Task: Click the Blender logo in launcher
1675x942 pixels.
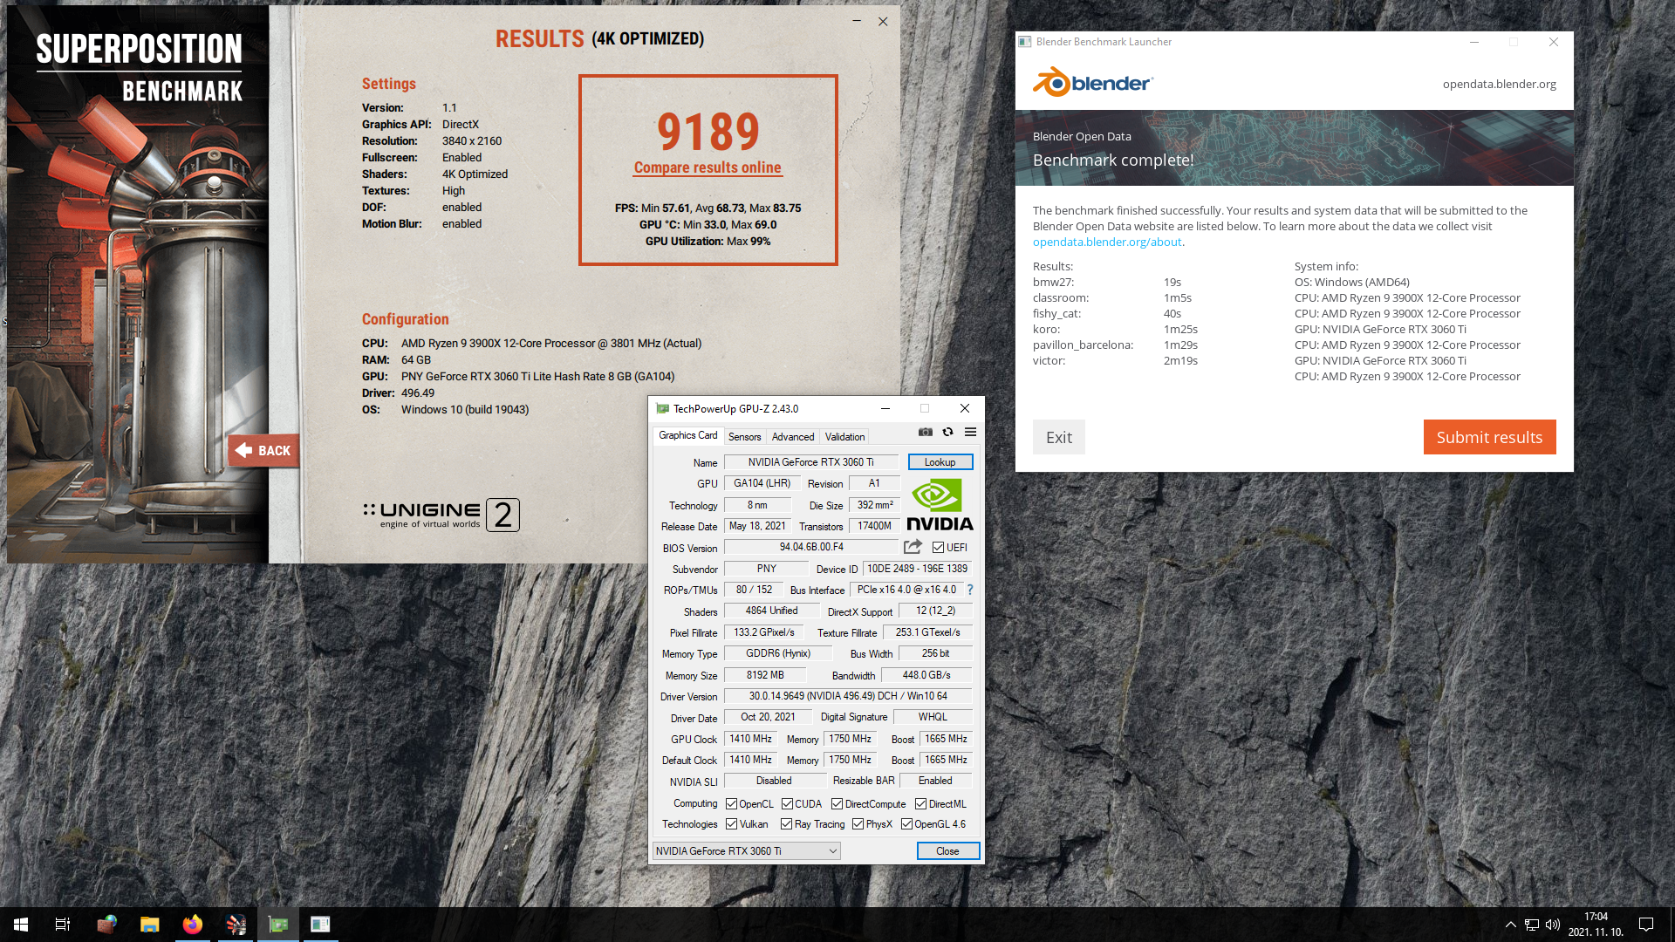Action: (1092, 83)
